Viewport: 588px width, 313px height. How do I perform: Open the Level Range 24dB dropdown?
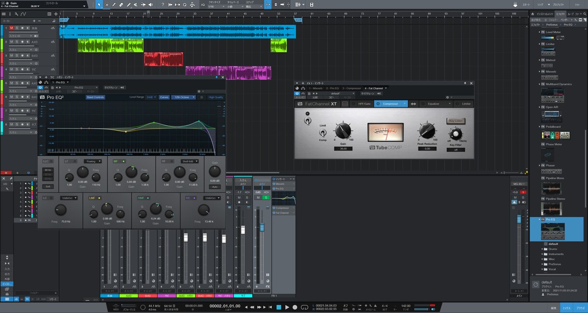[x=151, y=97]
